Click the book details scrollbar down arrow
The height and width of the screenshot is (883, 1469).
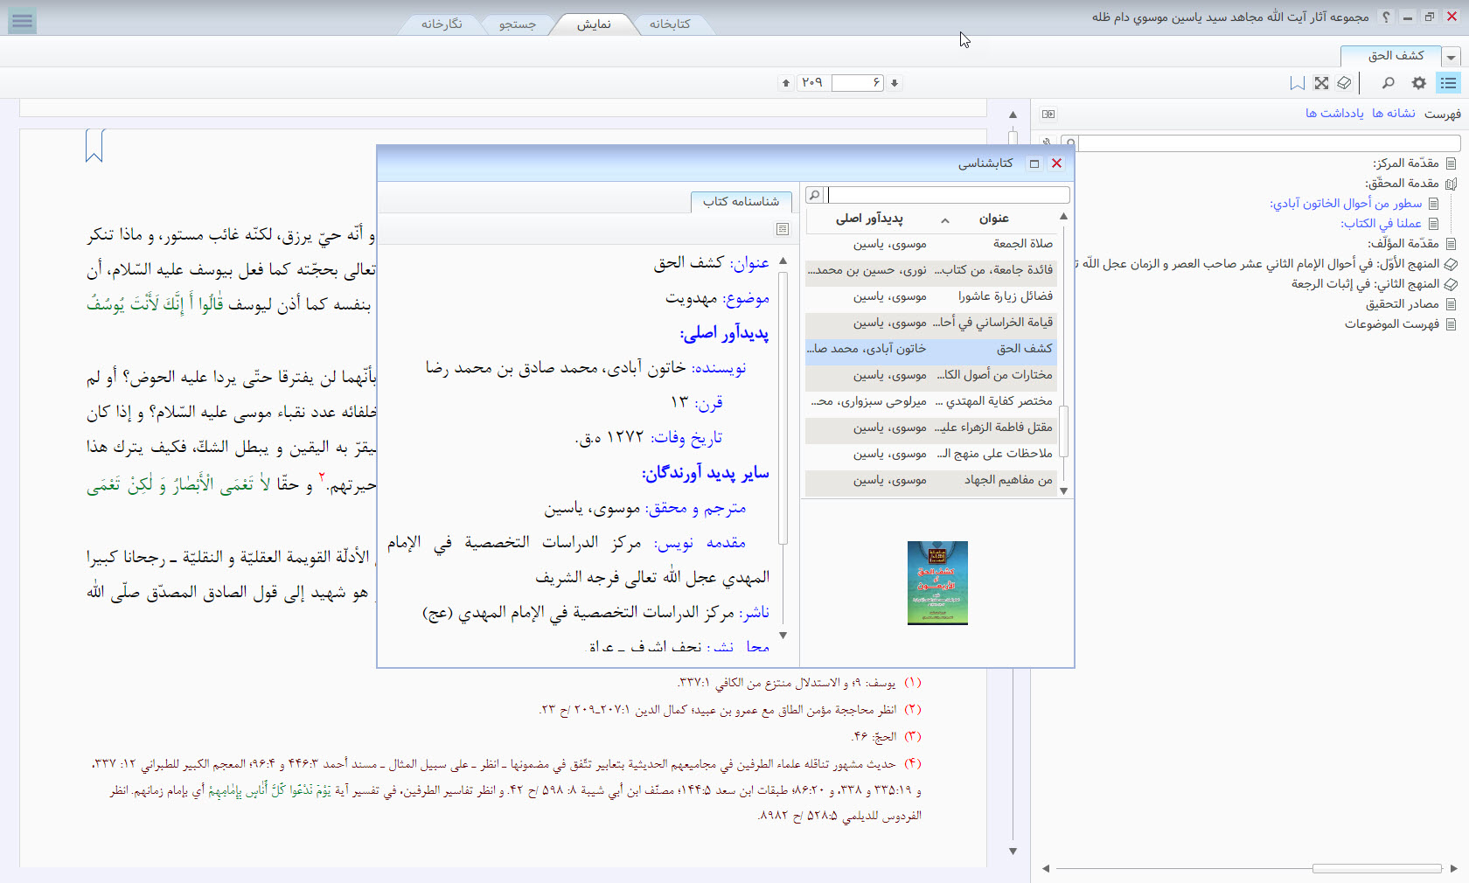[783, 636]
